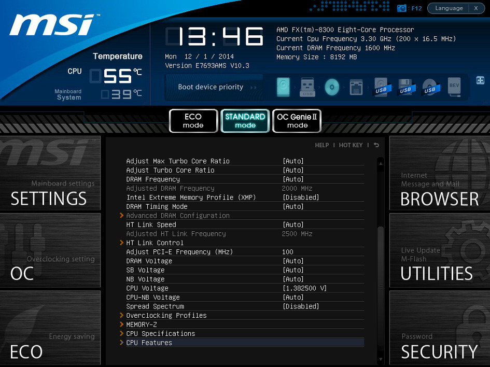Screen dimensions: 490x367
Task: Open Adjust Max Turbo Core Ratio value
Action: click(293, 161)
